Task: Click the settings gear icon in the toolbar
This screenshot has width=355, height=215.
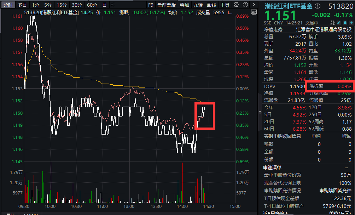Action: (x=236, y=5)
